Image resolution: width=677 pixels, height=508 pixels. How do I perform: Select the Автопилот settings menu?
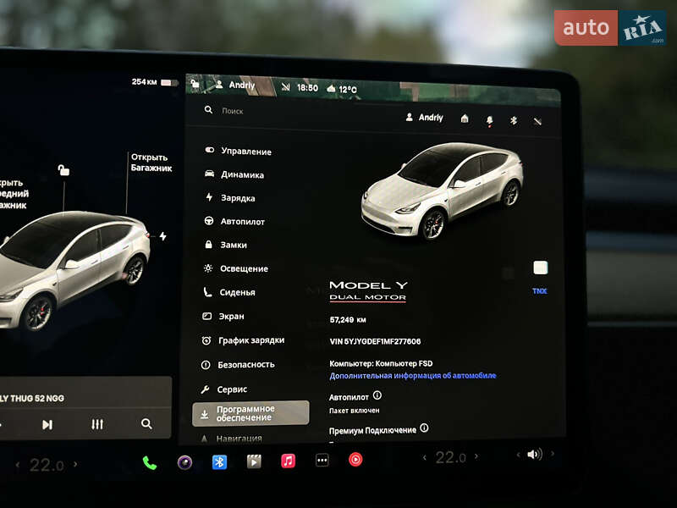pos(243,222)
